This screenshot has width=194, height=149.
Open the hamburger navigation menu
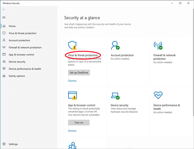(x=4, y=17)
